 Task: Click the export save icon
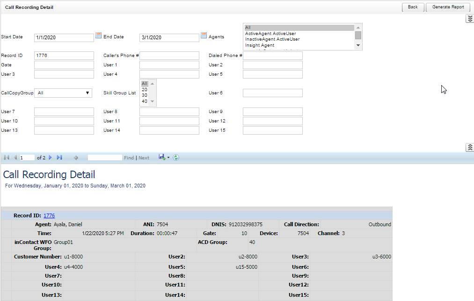pyautogui.click(x=161, y=158)
